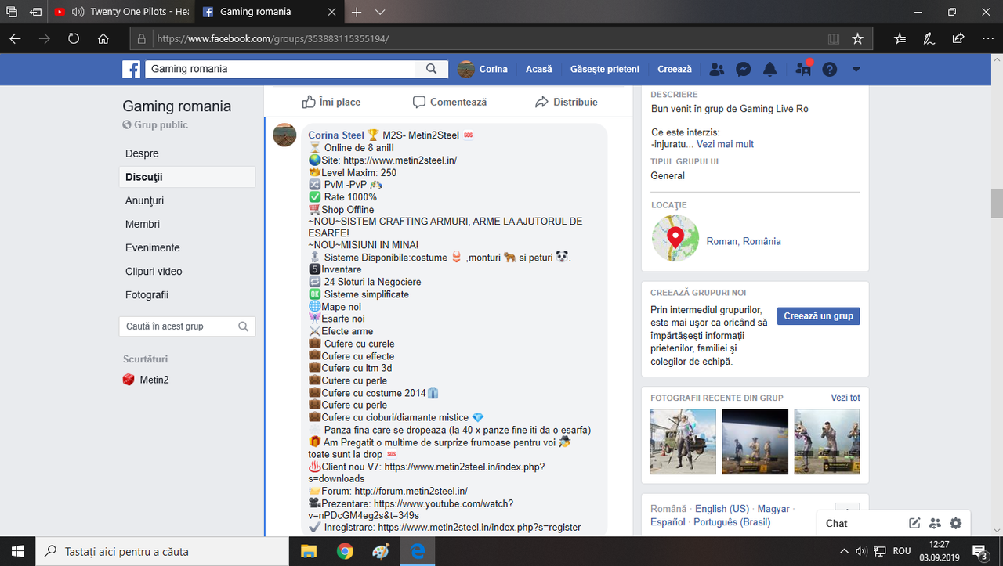Open a new browser tab

[357, 12]
